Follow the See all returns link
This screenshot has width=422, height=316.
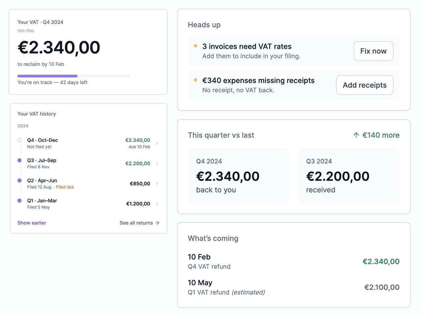click(136, 223)
